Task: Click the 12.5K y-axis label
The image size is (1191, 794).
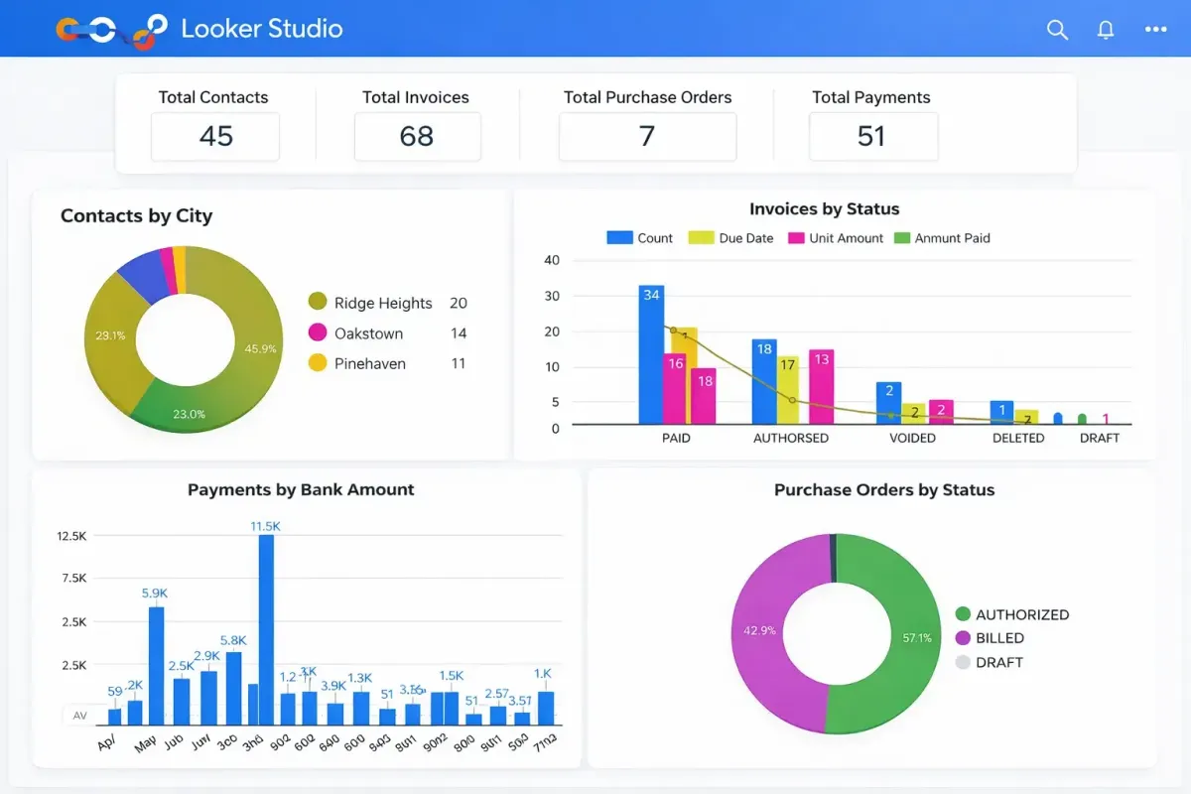Action: (x=72, y=536)
